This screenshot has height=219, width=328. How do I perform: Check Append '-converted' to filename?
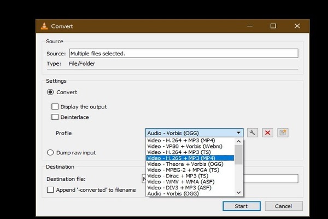[50, 189]
